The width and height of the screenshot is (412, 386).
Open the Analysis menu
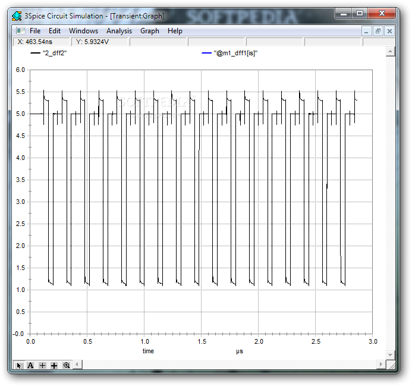[119, 31]
